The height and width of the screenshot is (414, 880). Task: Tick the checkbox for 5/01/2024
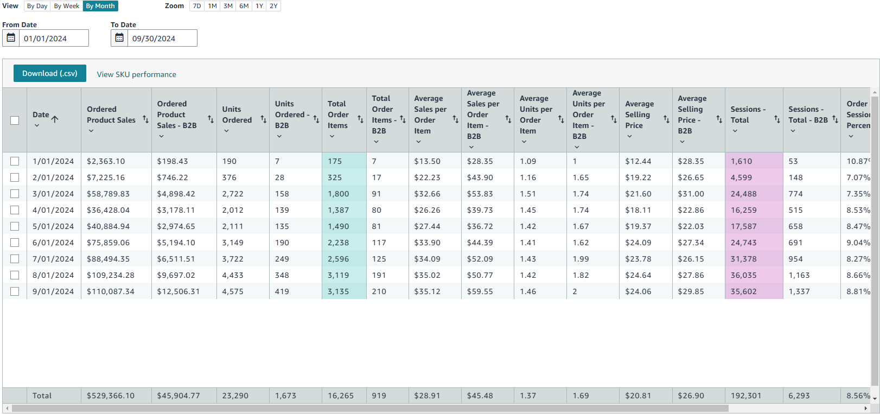pos(15,226)
